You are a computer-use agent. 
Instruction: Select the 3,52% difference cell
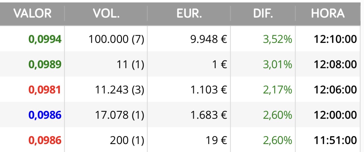point(277,39)
